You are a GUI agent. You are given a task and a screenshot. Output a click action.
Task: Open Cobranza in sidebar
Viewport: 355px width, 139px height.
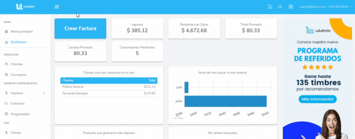click(x=17, y=104)
